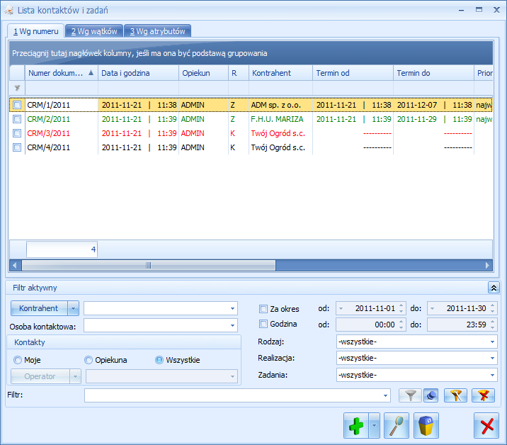The height and width of the screenshot is (445, 507).
Task: Select the Moje radio button
Action: tap(18, 360)
